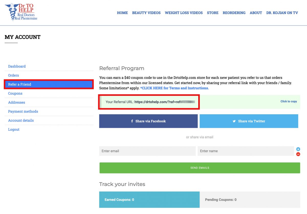307x214 pixels.
Task: Select Coupons in the account sidebar
Action: pos(15,93)
